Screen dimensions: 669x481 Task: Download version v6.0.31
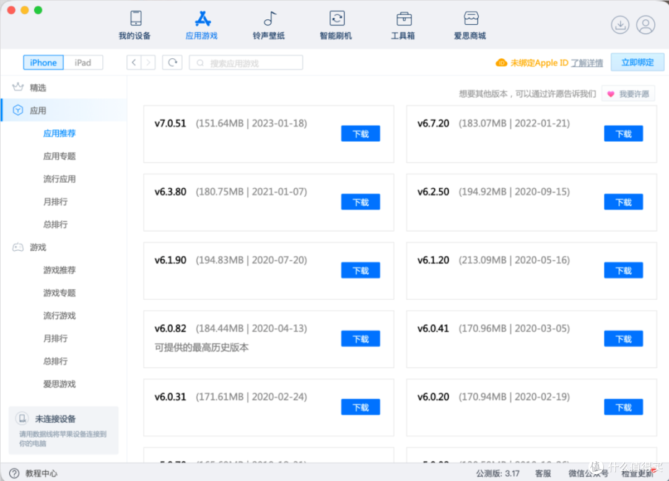pyautogui.click(x=361, y=407)
